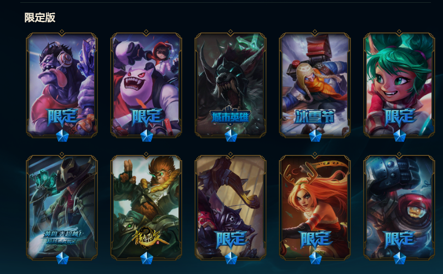
Task: Open the blue robot 限定 skin card
Action: 399,207
